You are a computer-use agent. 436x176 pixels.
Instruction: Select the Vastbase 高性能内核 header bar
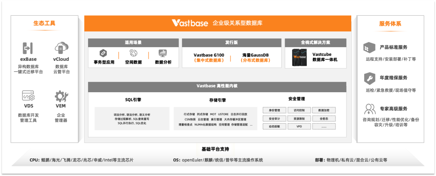pyautogui.click(x=217, y=87)
